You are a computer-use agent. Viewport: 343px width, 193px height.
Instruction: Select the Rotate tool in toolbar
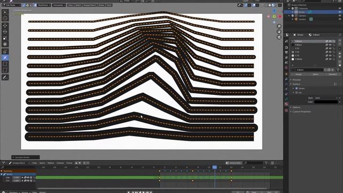(x=5, y=32)
